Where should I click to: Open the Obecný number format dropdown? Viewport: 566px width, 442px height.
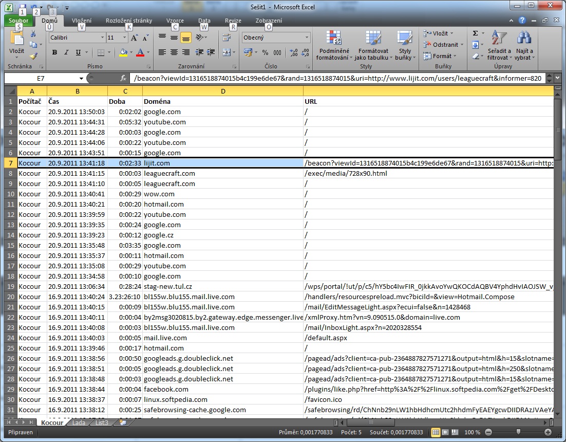pyautogui.click(x=307, y=38)
